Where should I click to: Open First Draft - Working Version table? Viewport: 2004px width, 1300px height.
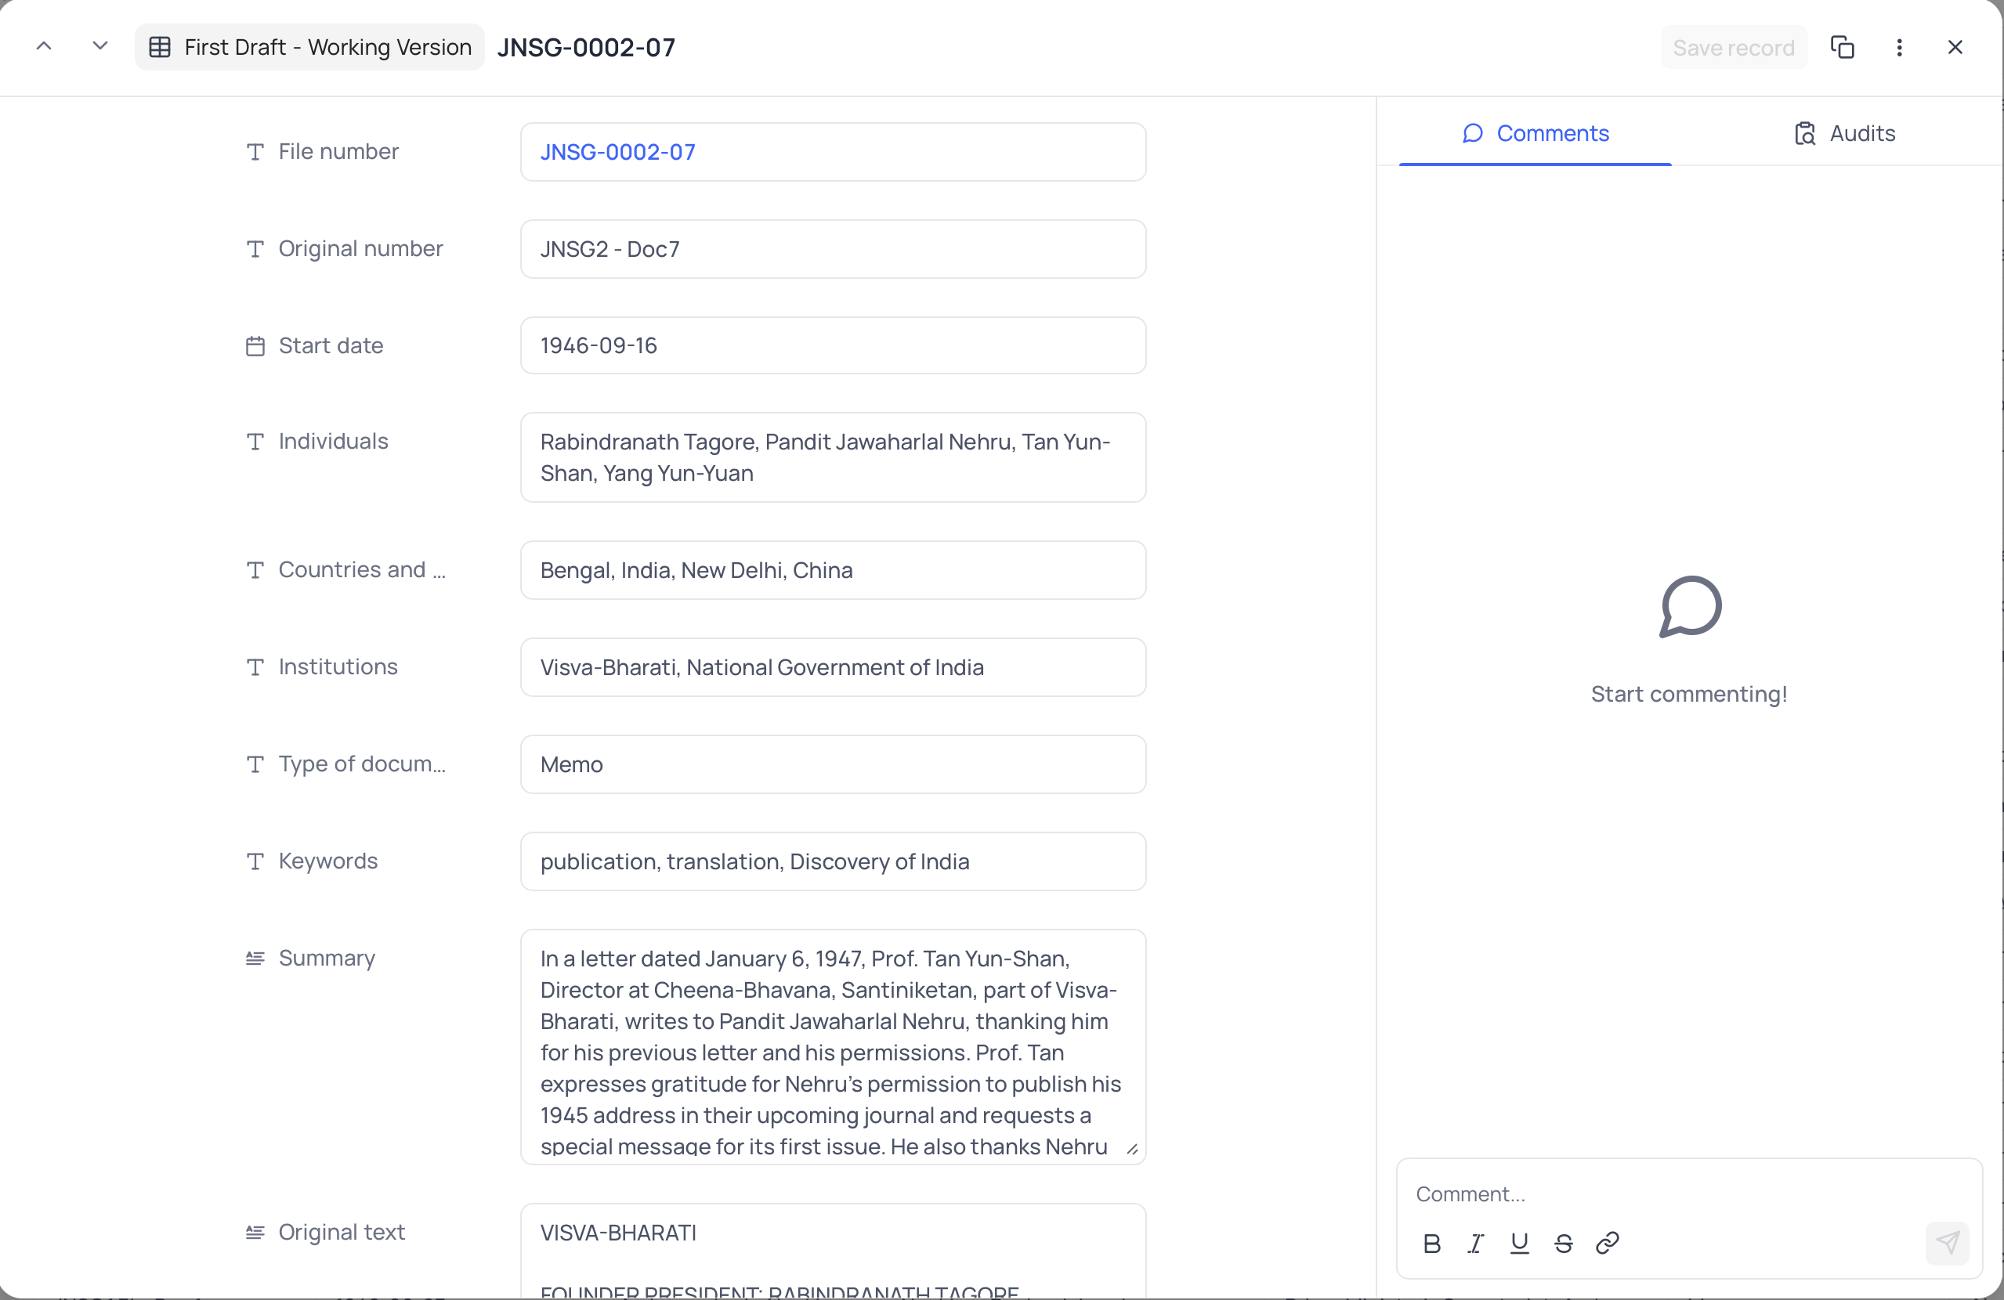pyautogui.click(x=310, y=47)
